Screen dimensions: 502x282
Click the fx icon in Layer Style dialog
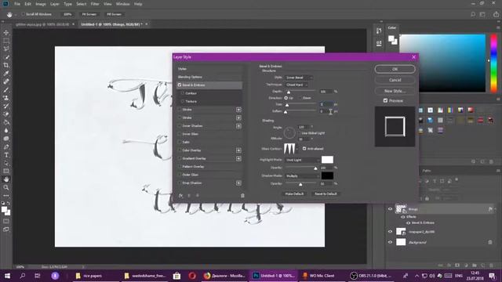click(181, 196)
